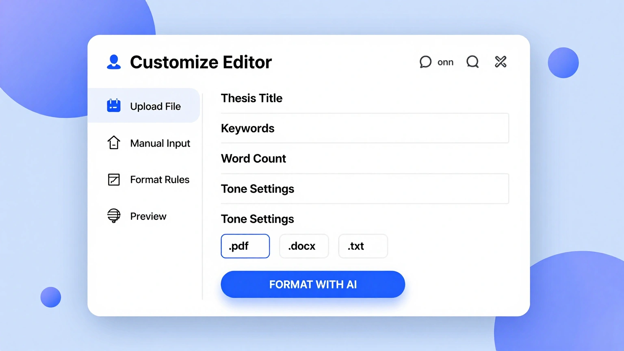Screen dimensions: 624x351
Task: Click the "Word Count" label
Action: (253, 158)
